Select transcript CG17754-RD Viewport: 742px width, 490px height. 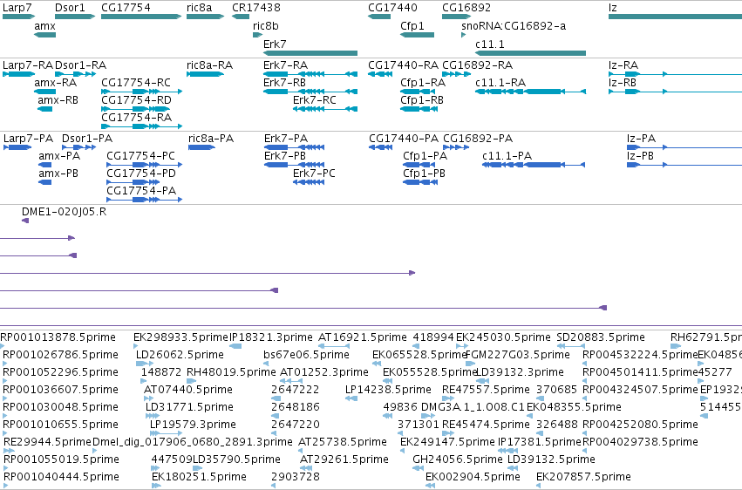pos(136,100)
